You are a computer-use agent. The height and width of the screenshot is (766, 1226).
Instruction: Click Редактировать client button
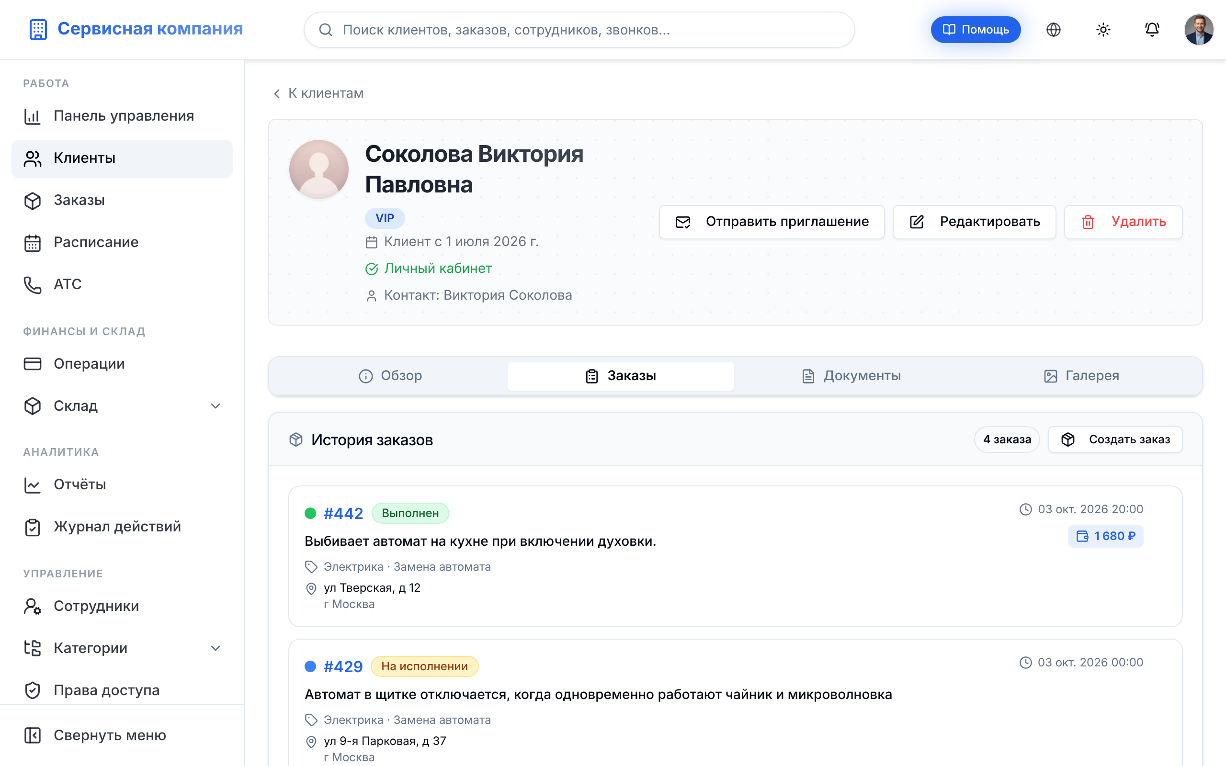click(x=974, y=222)
